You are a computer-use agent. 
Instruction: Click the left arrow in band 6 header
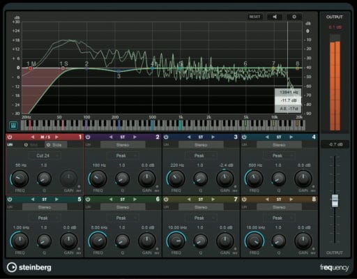click(111, 199)
